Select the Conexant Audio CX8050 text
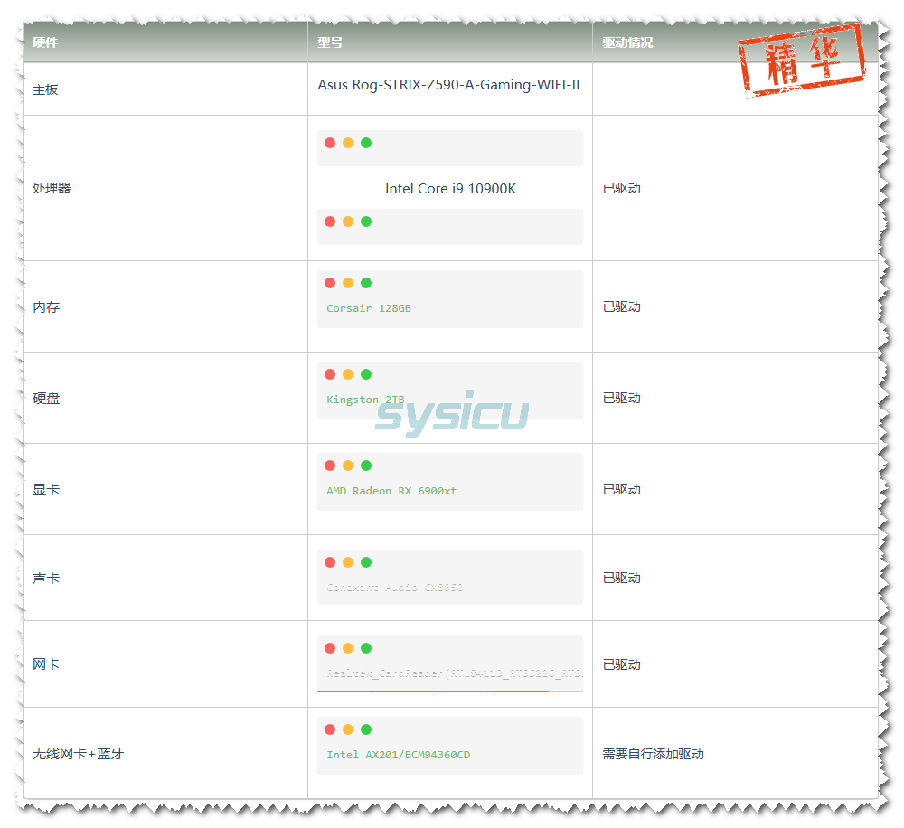 (394, 587)
